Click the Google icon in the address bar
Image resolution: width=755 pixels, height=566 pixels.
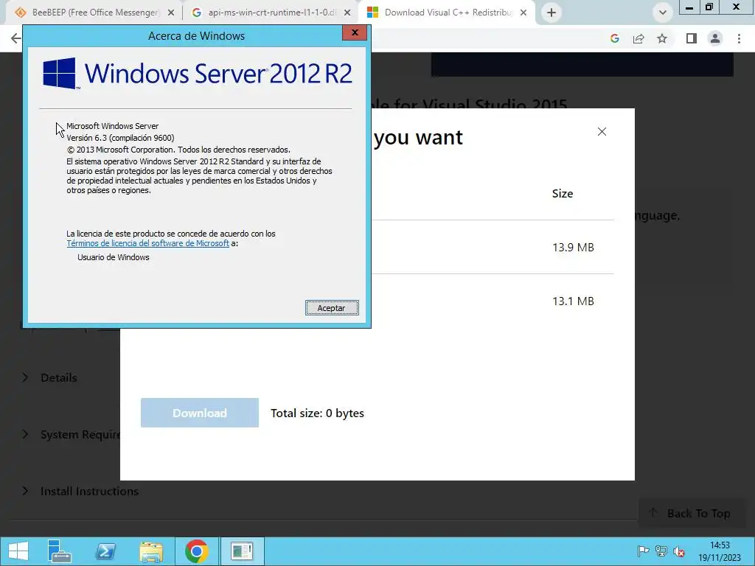coord(614,38)
